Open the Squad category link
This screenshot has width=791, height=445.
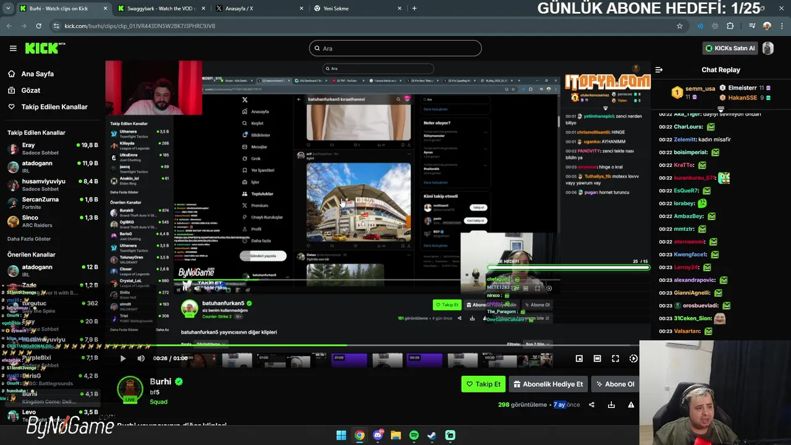(158, 402)
